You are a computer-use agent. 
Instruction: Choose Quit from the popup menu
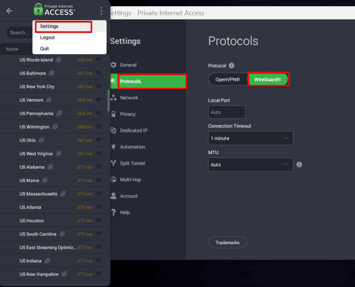(69, 49)
